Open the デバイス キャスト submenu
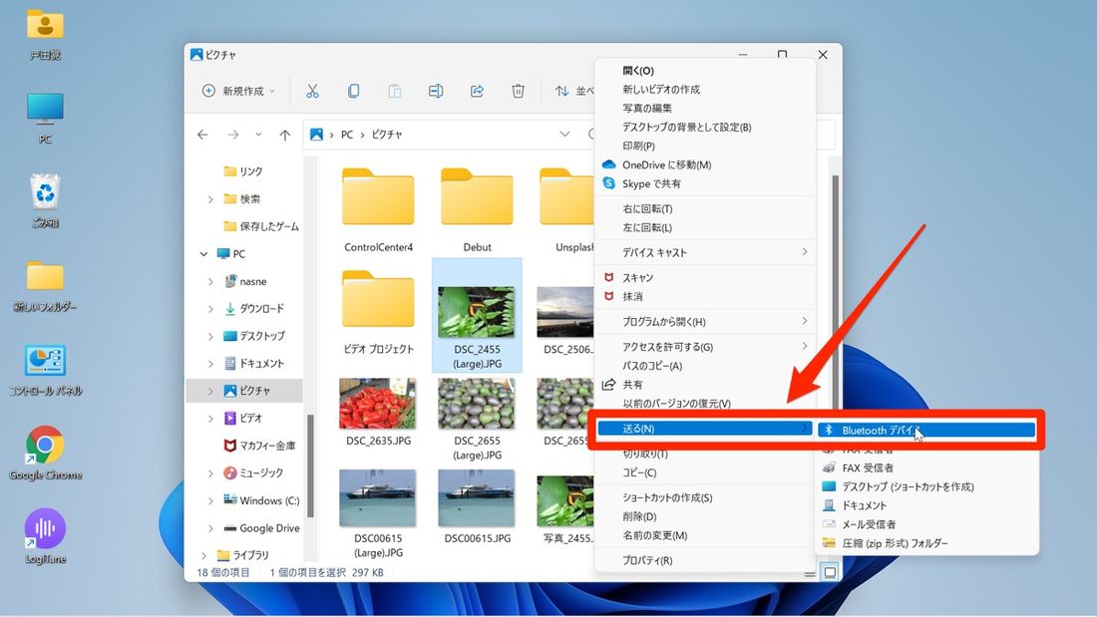This screenshot has width=1097, height=617. (705, 252)
